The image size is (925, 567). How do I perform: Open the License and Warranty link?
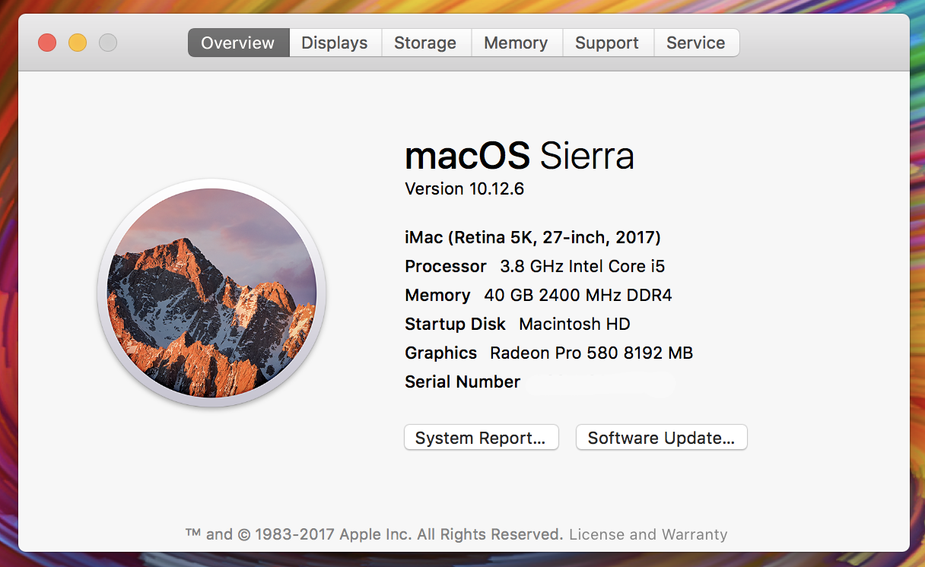648,534
